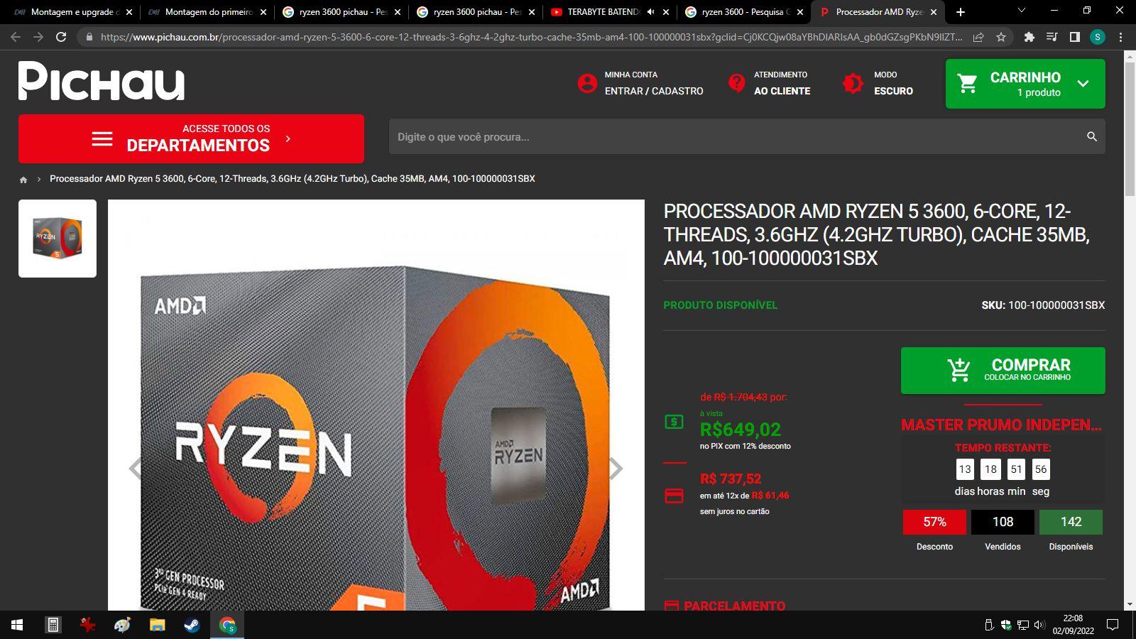The width and height of the screenshot is (1136, 639).
Task: Show next product image arrow
Action: coord(616,468)
